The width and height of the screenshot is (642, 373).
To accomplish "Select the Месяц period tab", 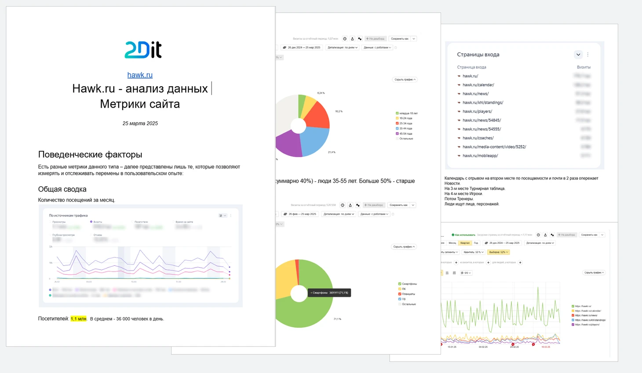I will coord(452,243).
